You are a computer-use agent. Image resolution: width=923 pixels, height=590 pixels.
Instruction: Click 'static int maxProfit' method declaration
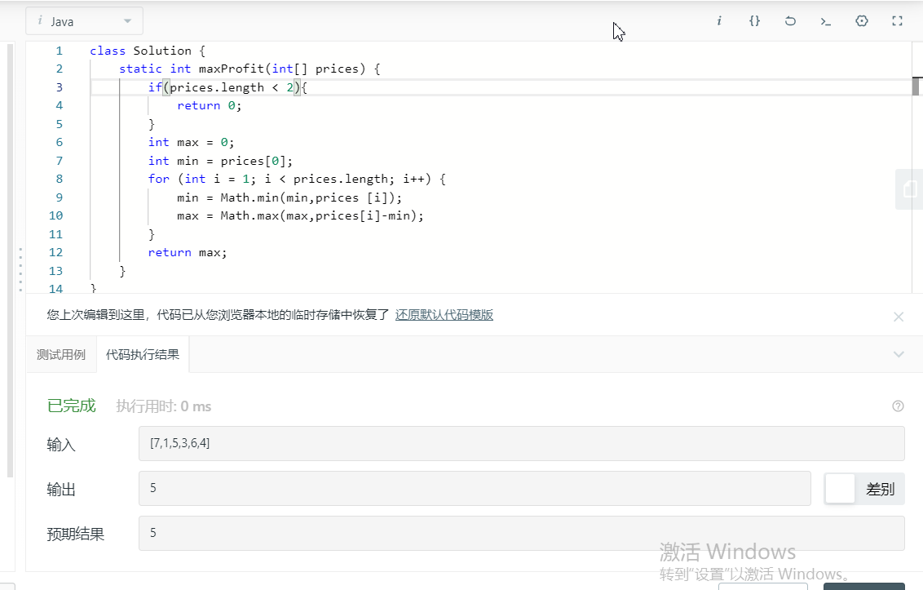click(250, 69)
